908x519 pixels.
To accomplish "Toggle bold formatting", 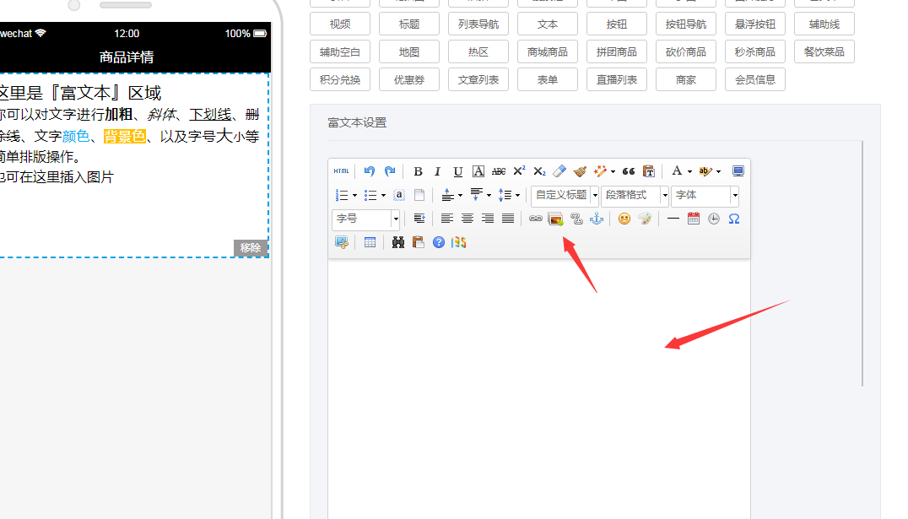I will coord(418,171).
